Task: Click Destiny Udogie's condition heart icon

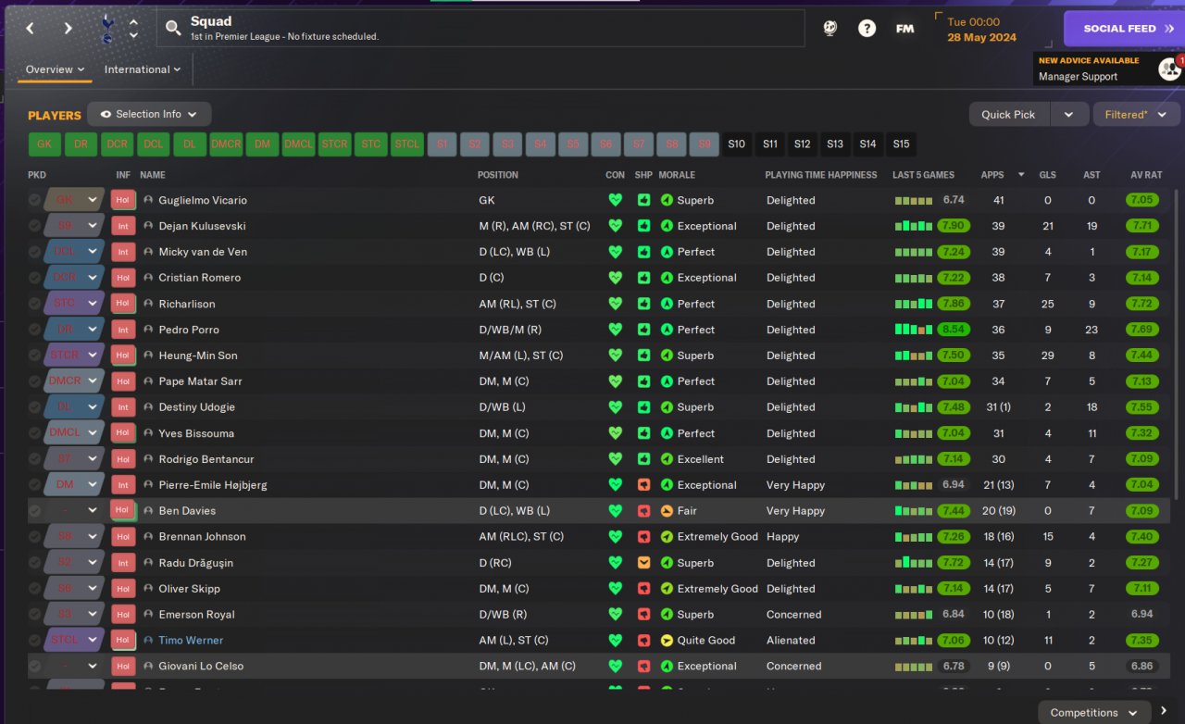Action: [616, 407]
